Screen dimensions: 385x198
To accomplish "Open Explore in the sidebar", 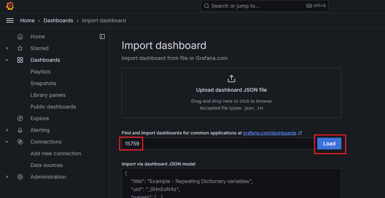I will point(40,118).
